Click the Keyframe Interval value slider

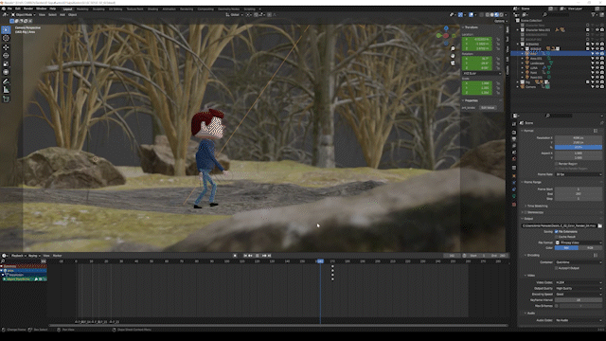pos(579,300)
